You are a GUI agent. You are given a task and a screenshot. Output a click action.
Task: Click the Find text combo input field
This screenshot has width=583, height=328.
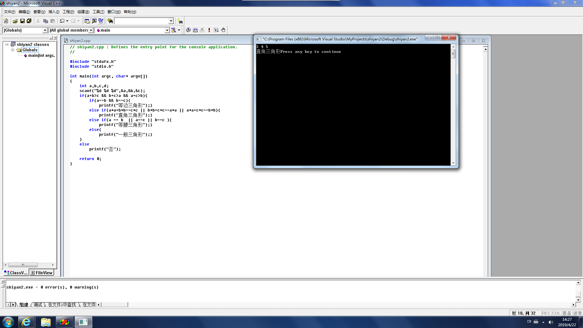pyautogui.click(x=141, y=21)
